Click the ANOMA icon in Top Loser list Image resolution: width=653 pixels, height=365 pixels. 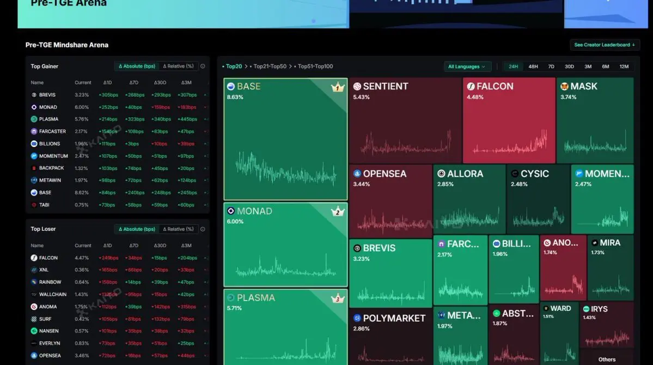34,307
